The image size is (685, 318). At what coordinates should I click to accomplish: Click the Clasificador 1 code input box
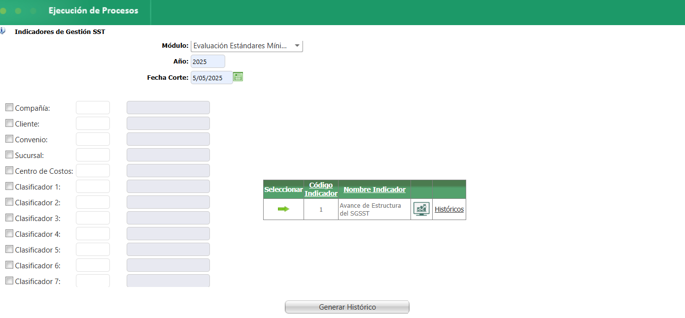tap(93, 187)
